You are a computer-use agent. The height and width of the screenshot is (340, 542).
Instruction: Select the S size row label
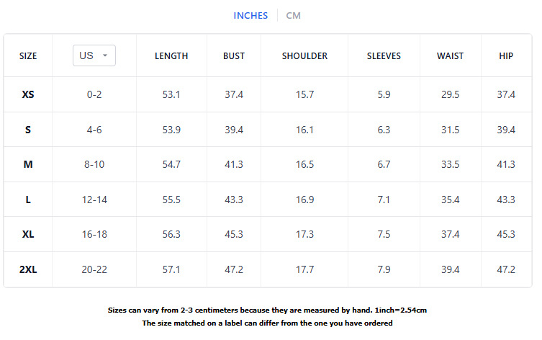coord(28,130)
